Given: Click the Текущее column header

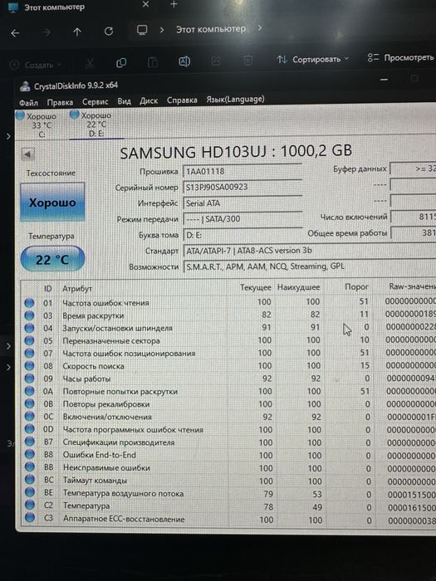Looking at the screenshot, I should coord(256,287).
